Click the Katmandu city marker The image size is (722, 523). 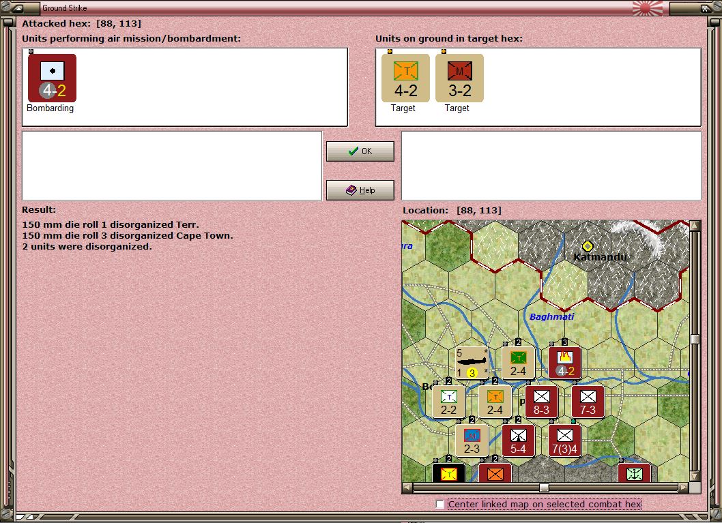pyautogui.click(x=587, y=246)
